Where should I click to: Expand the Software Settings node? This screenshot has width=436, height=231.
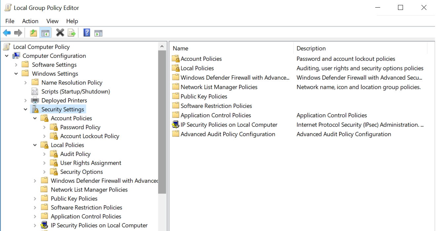click(16, 65)
